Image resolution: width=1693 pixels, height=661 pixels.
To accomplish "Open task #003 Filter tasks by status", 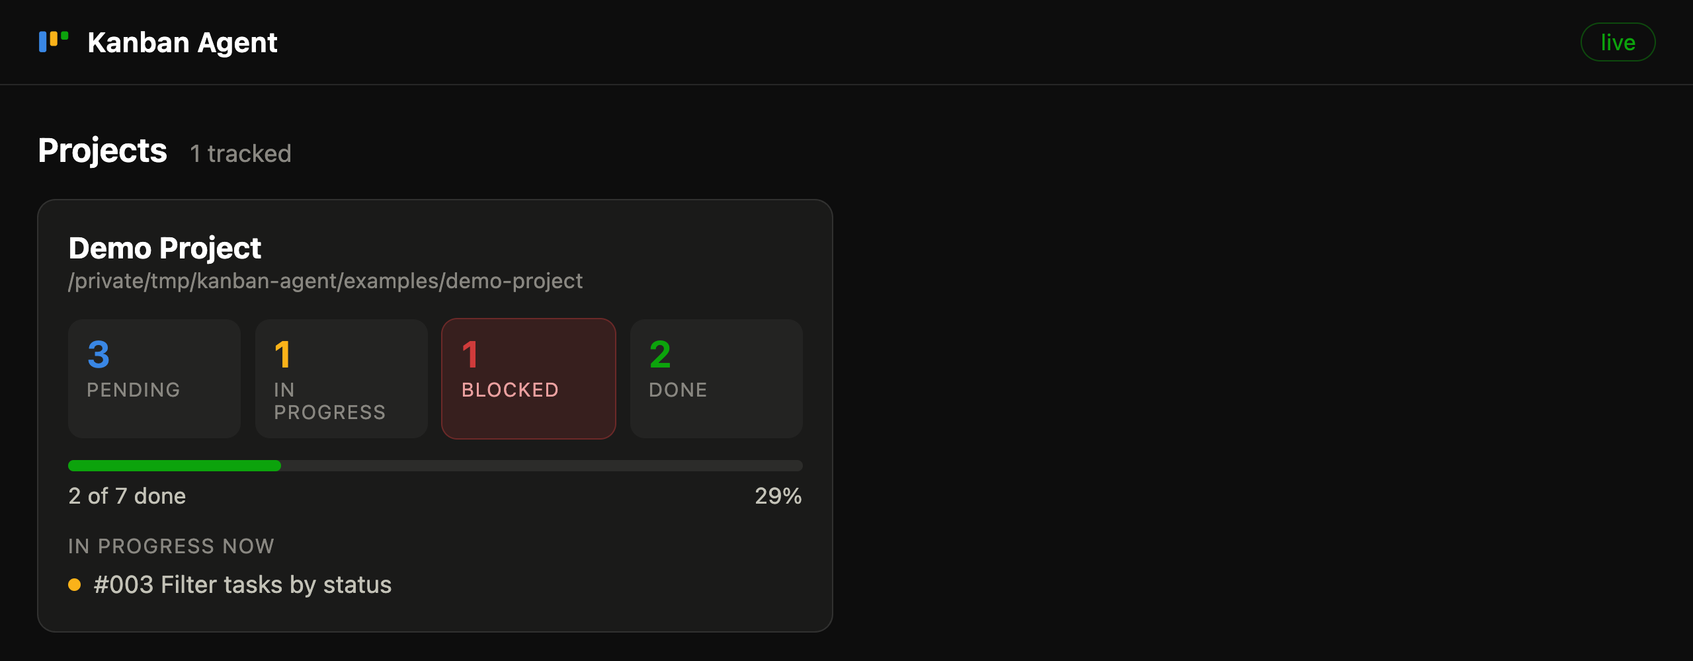I will tap(243, 585).
